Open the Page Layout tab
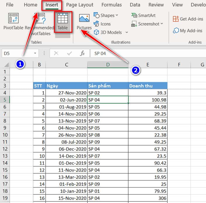The width and height of the screenshot is (206, 203). [x=80, y=5]
